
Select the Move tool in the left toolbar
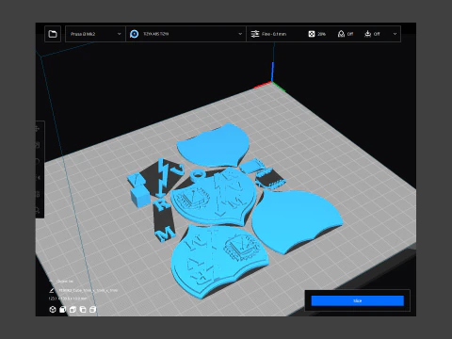[38, 129]
